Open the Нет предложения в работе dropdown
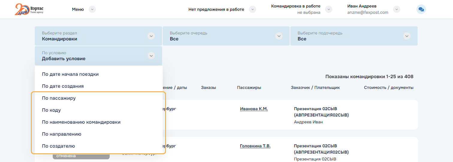Image resolution: width=453 pixels, height=162 pixels. tap(253, 10)
